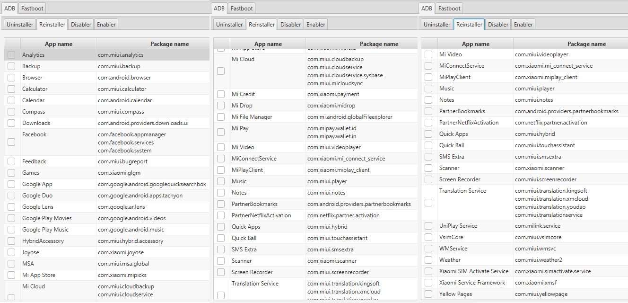Click the Google Lens app name
Screen dimensions: 628x303
click(x=38, y=207)
